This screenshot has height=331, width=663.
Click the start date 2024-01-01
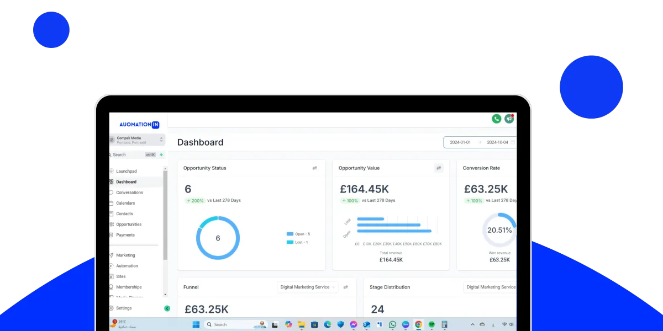[460, 142]
